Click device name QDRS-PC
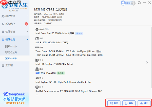This screenshot has height=107, width=152. click(48, 23)
